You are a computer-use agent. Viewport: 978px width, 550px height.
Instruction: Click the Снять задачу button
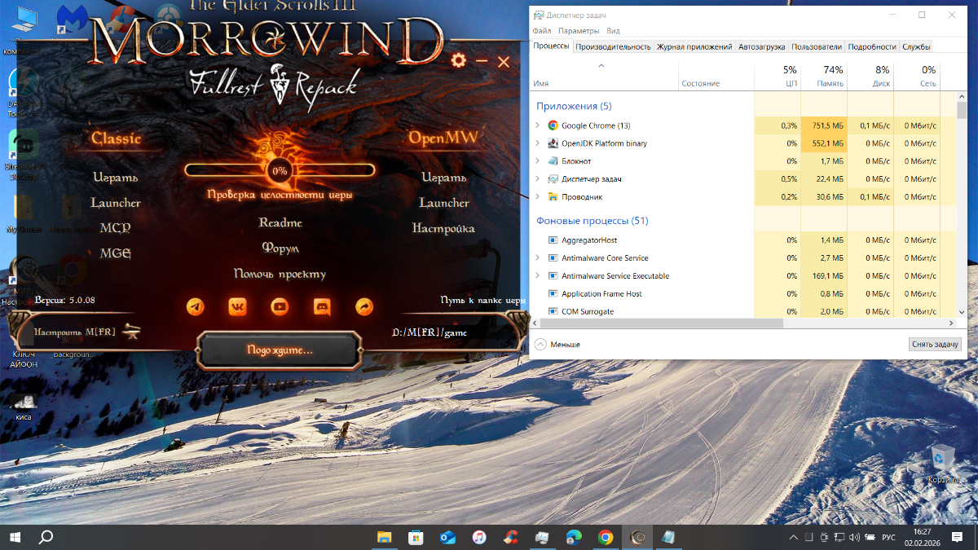[x=935, y=345]
